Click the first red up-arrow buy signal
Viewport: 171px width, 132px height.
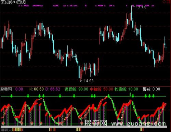[3, 123]
